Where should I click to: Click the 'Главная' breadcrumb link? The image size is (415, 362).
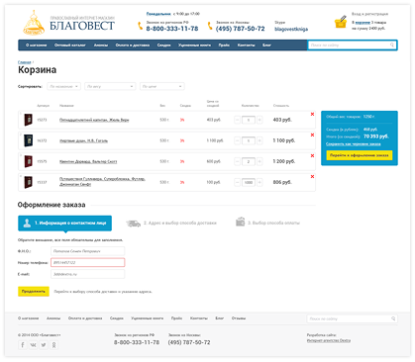coord(24,62)
